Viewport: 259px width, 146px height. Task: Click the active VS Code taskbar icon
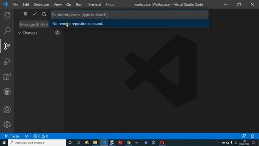pos(104,142)
